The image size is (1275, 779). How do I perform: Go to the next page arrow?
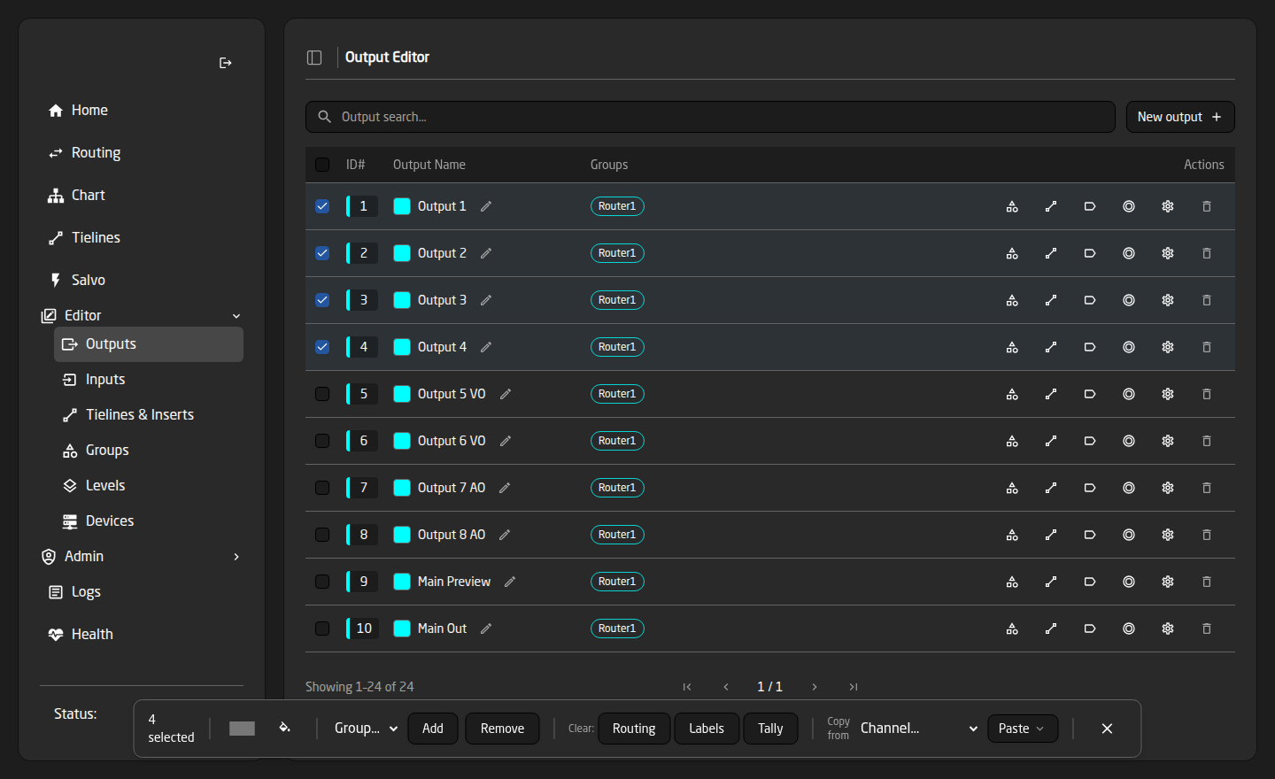[x=815, y=687]
